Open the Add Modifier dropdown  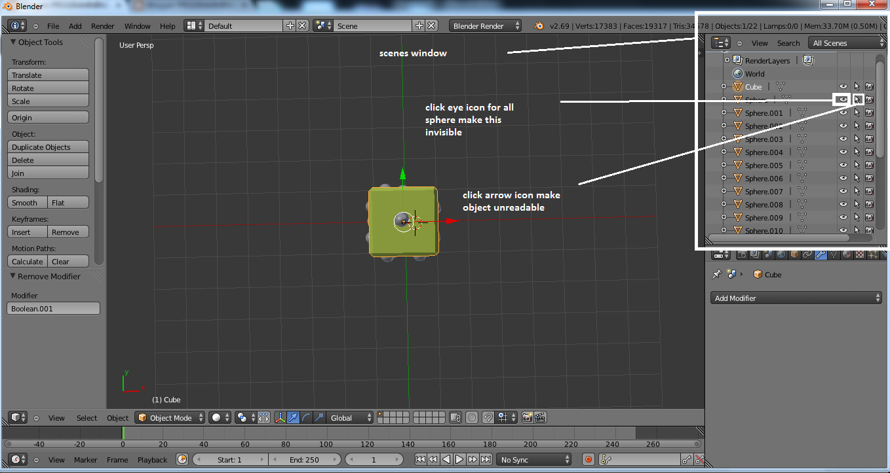point(796,298)
